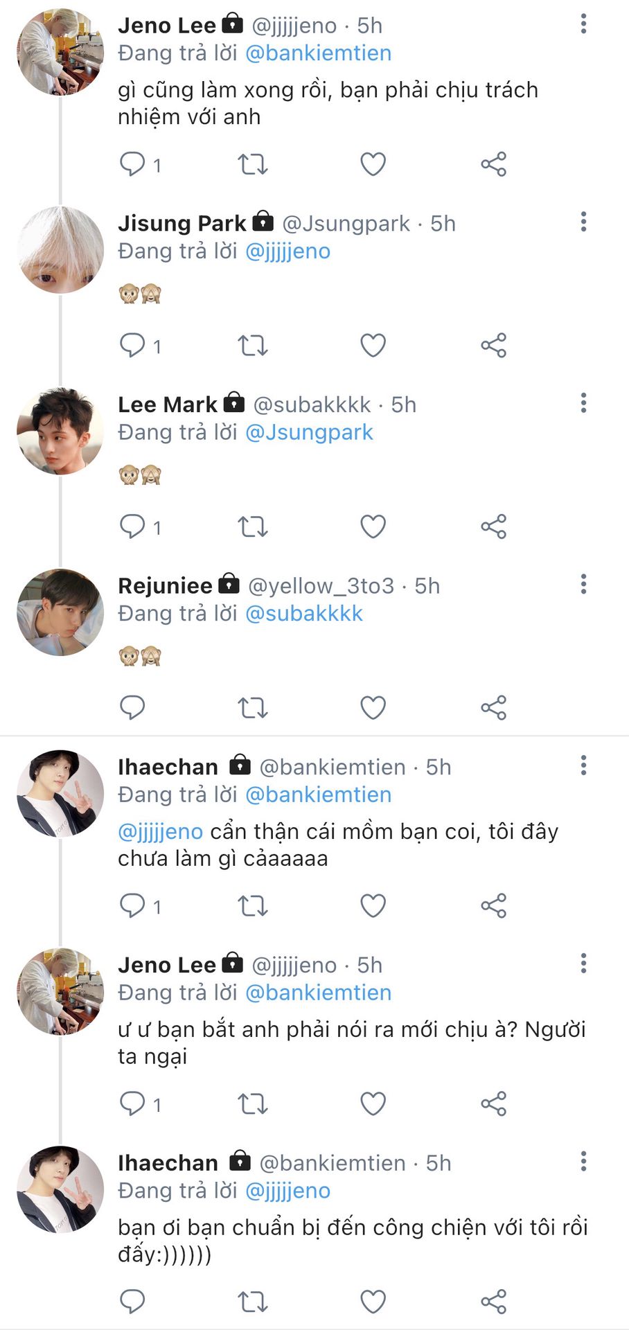Like lhaechan's last tweet about 'công chiện'

(373, 1302)
